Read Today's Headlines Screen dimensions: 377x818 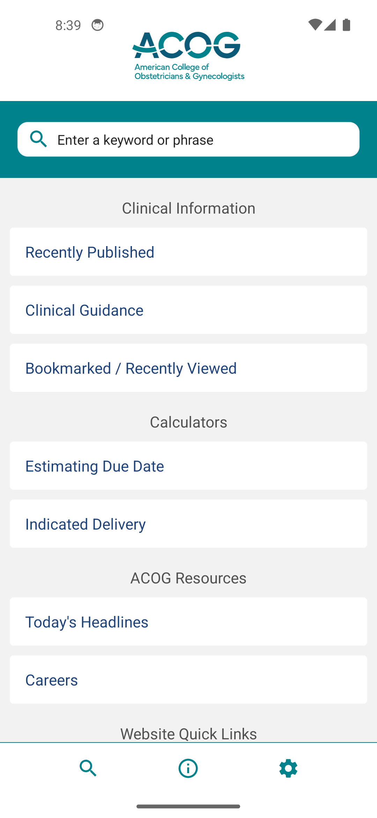coord(188,622)
